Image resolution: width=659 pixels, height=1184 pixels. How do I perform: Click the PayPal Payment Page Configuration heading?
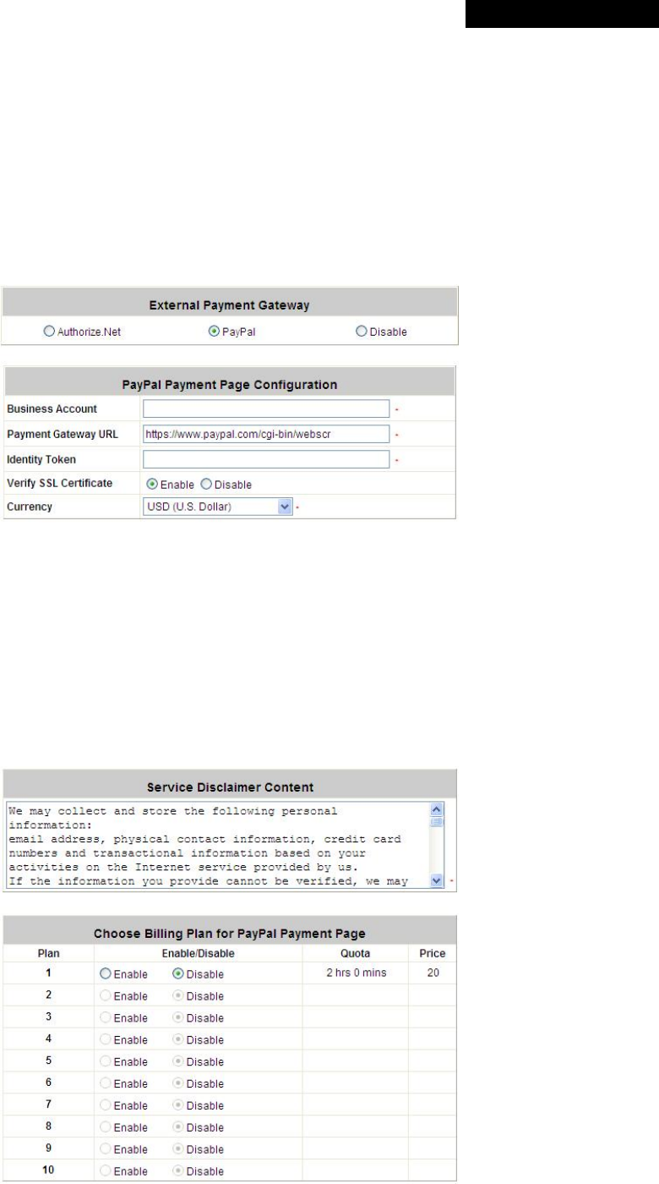point(230,384)
